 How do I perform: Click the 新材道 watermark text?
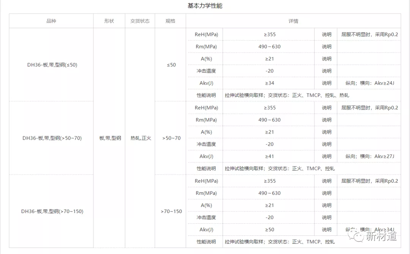click(x=381, y=237)
